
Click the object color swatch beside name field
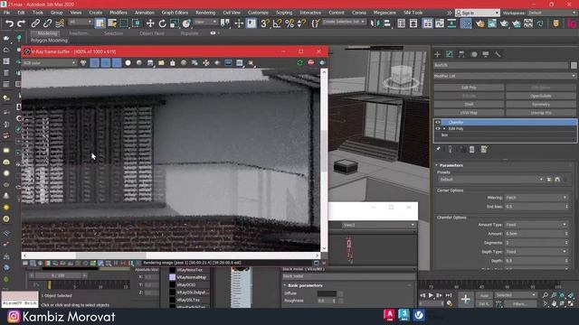[574, 65]
